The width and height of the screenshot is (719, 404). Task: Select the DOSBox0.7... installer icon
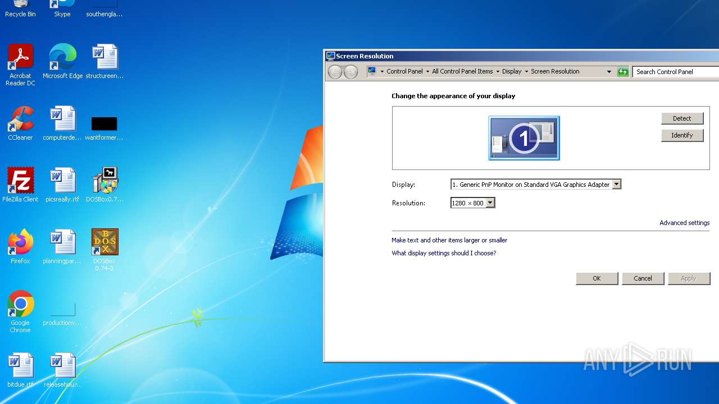(104, 185)
